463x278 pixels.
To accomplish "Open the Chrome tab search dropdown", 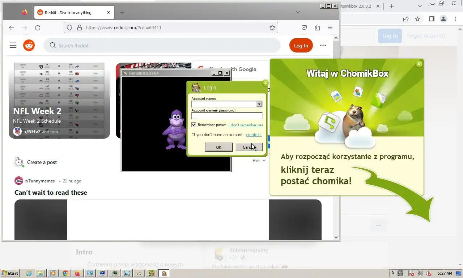I will (420, 6).
